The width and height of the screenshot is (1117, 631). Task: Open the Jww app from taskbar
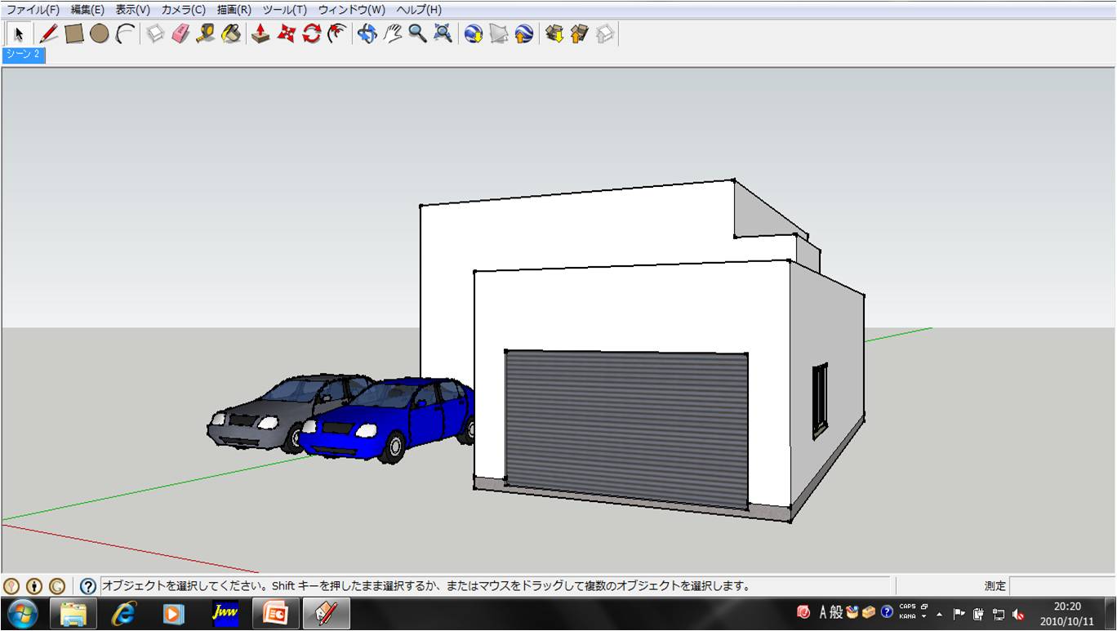coord(225,613)
